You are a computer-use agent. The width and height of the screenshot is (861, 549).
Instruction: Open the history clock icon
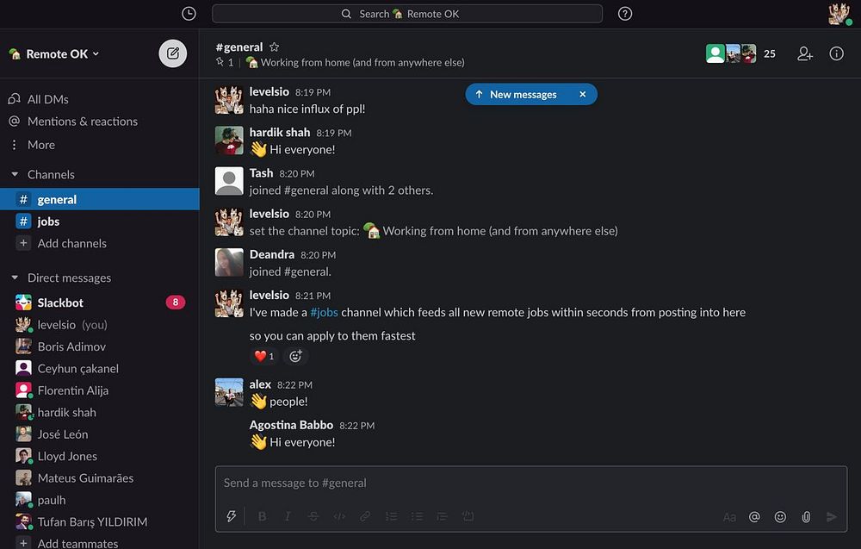point(189,14)
